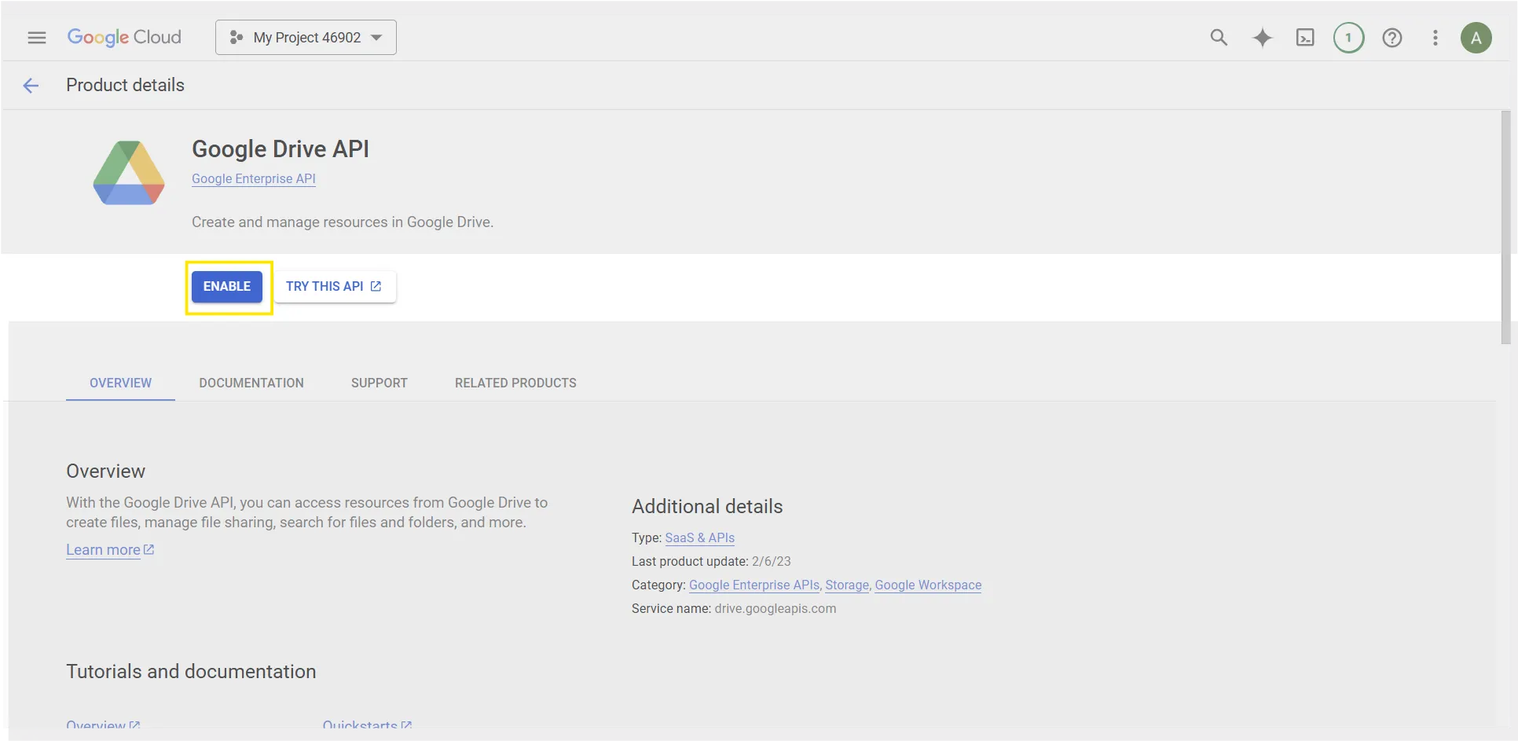
Task: Open the Storage category link
Action: pos(847,585)
